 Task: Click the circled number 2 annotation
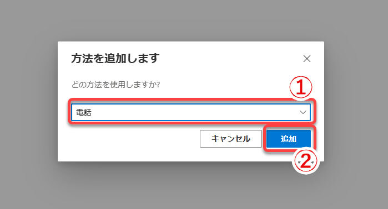306,161
